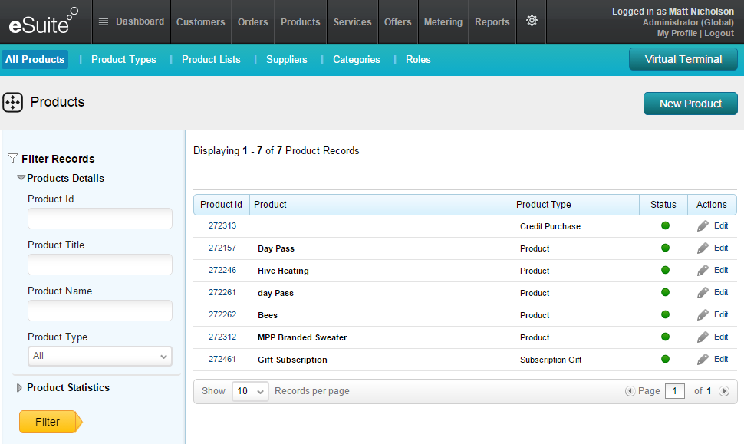Viewport: 744px width, 444px height.
Task: Click the next page arrow icon
Action: point(724,391)
